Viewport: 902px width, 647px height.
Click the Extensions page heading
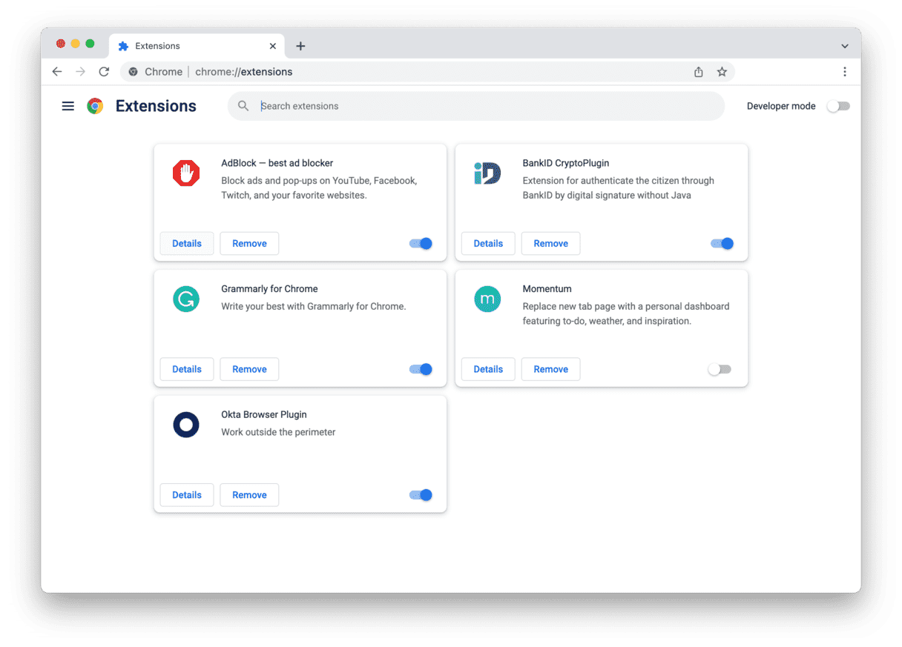(156, 106)
